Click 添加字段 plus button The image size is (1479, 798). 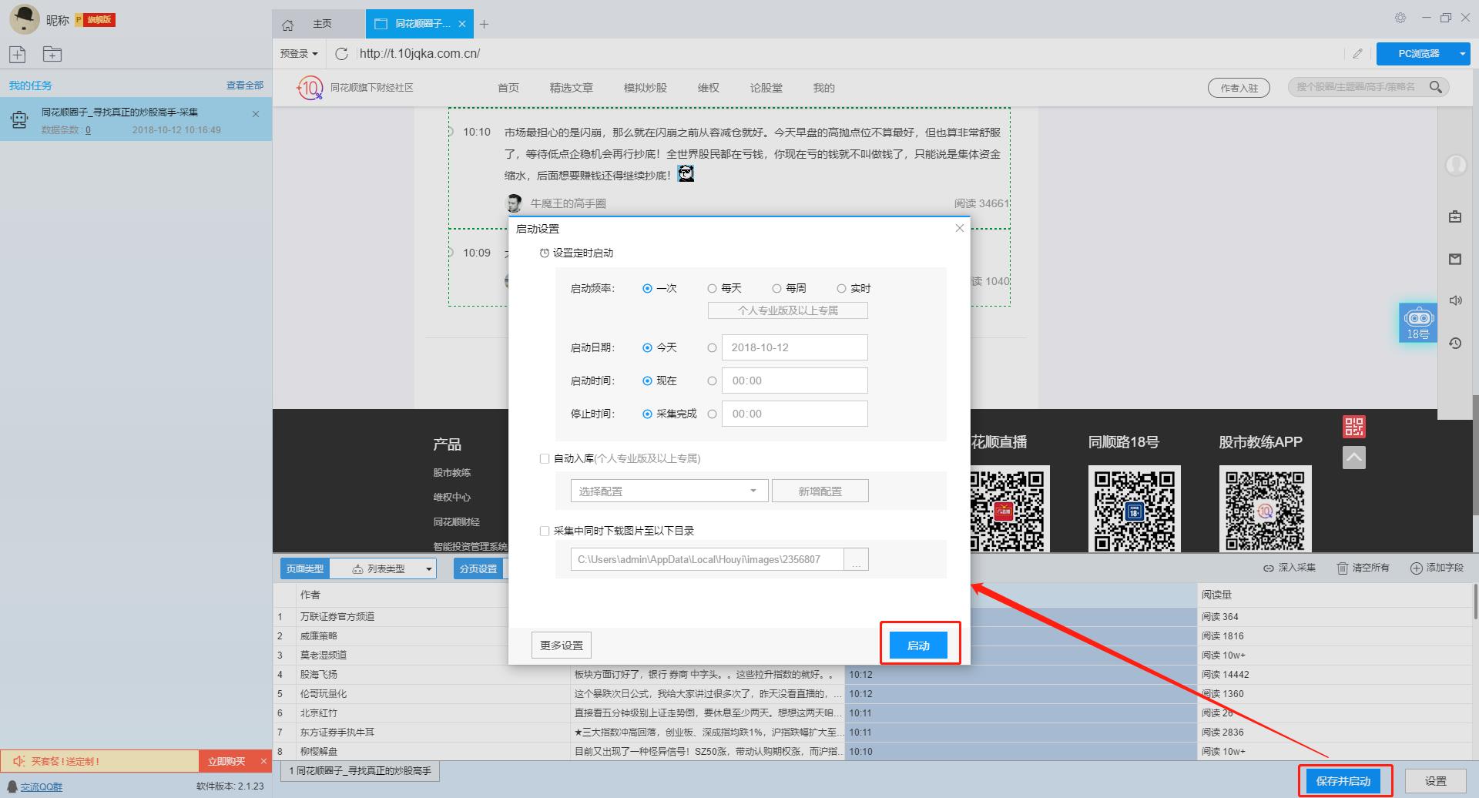point(1436,568)
